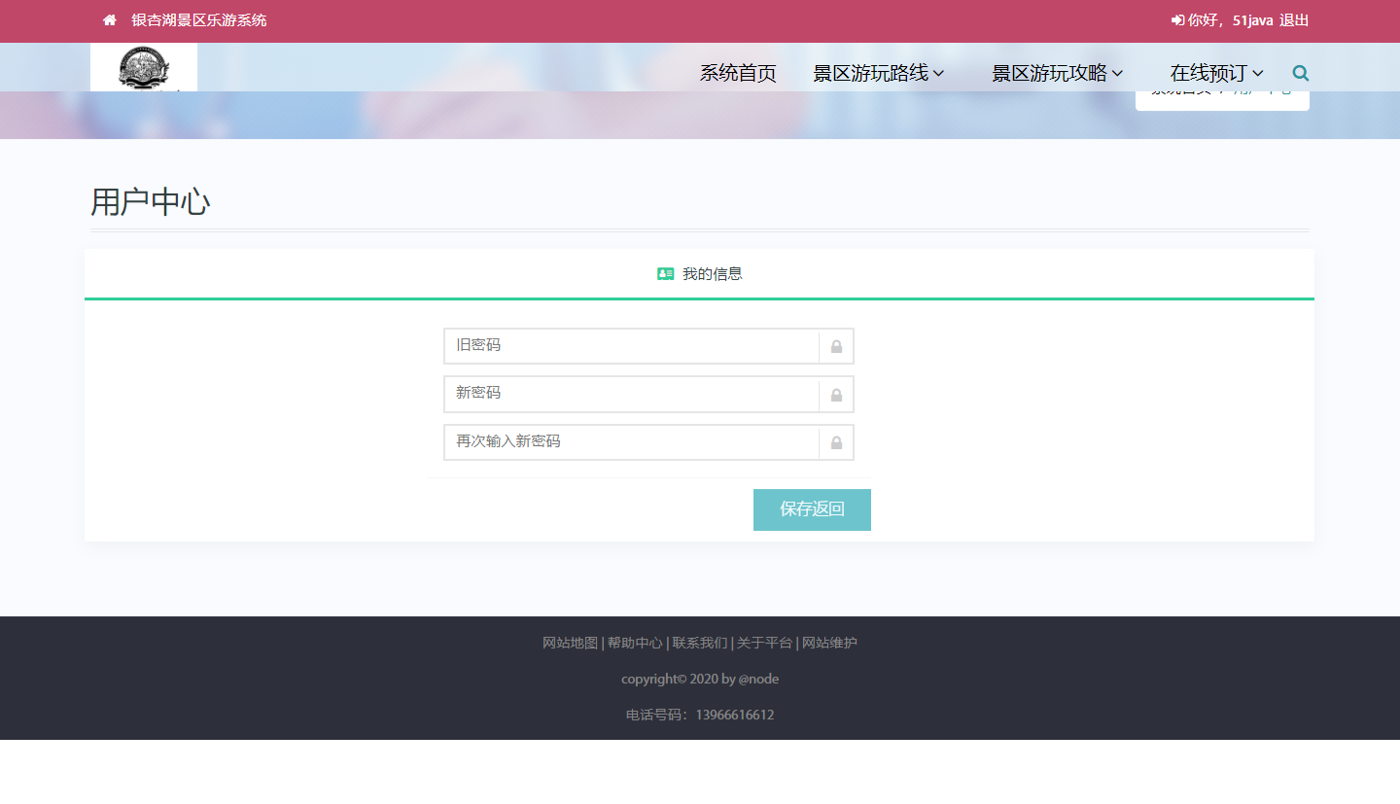Click the lock icon beside 新密码
This screenshot has height=804, width=1400.
(x=836, y=395)
